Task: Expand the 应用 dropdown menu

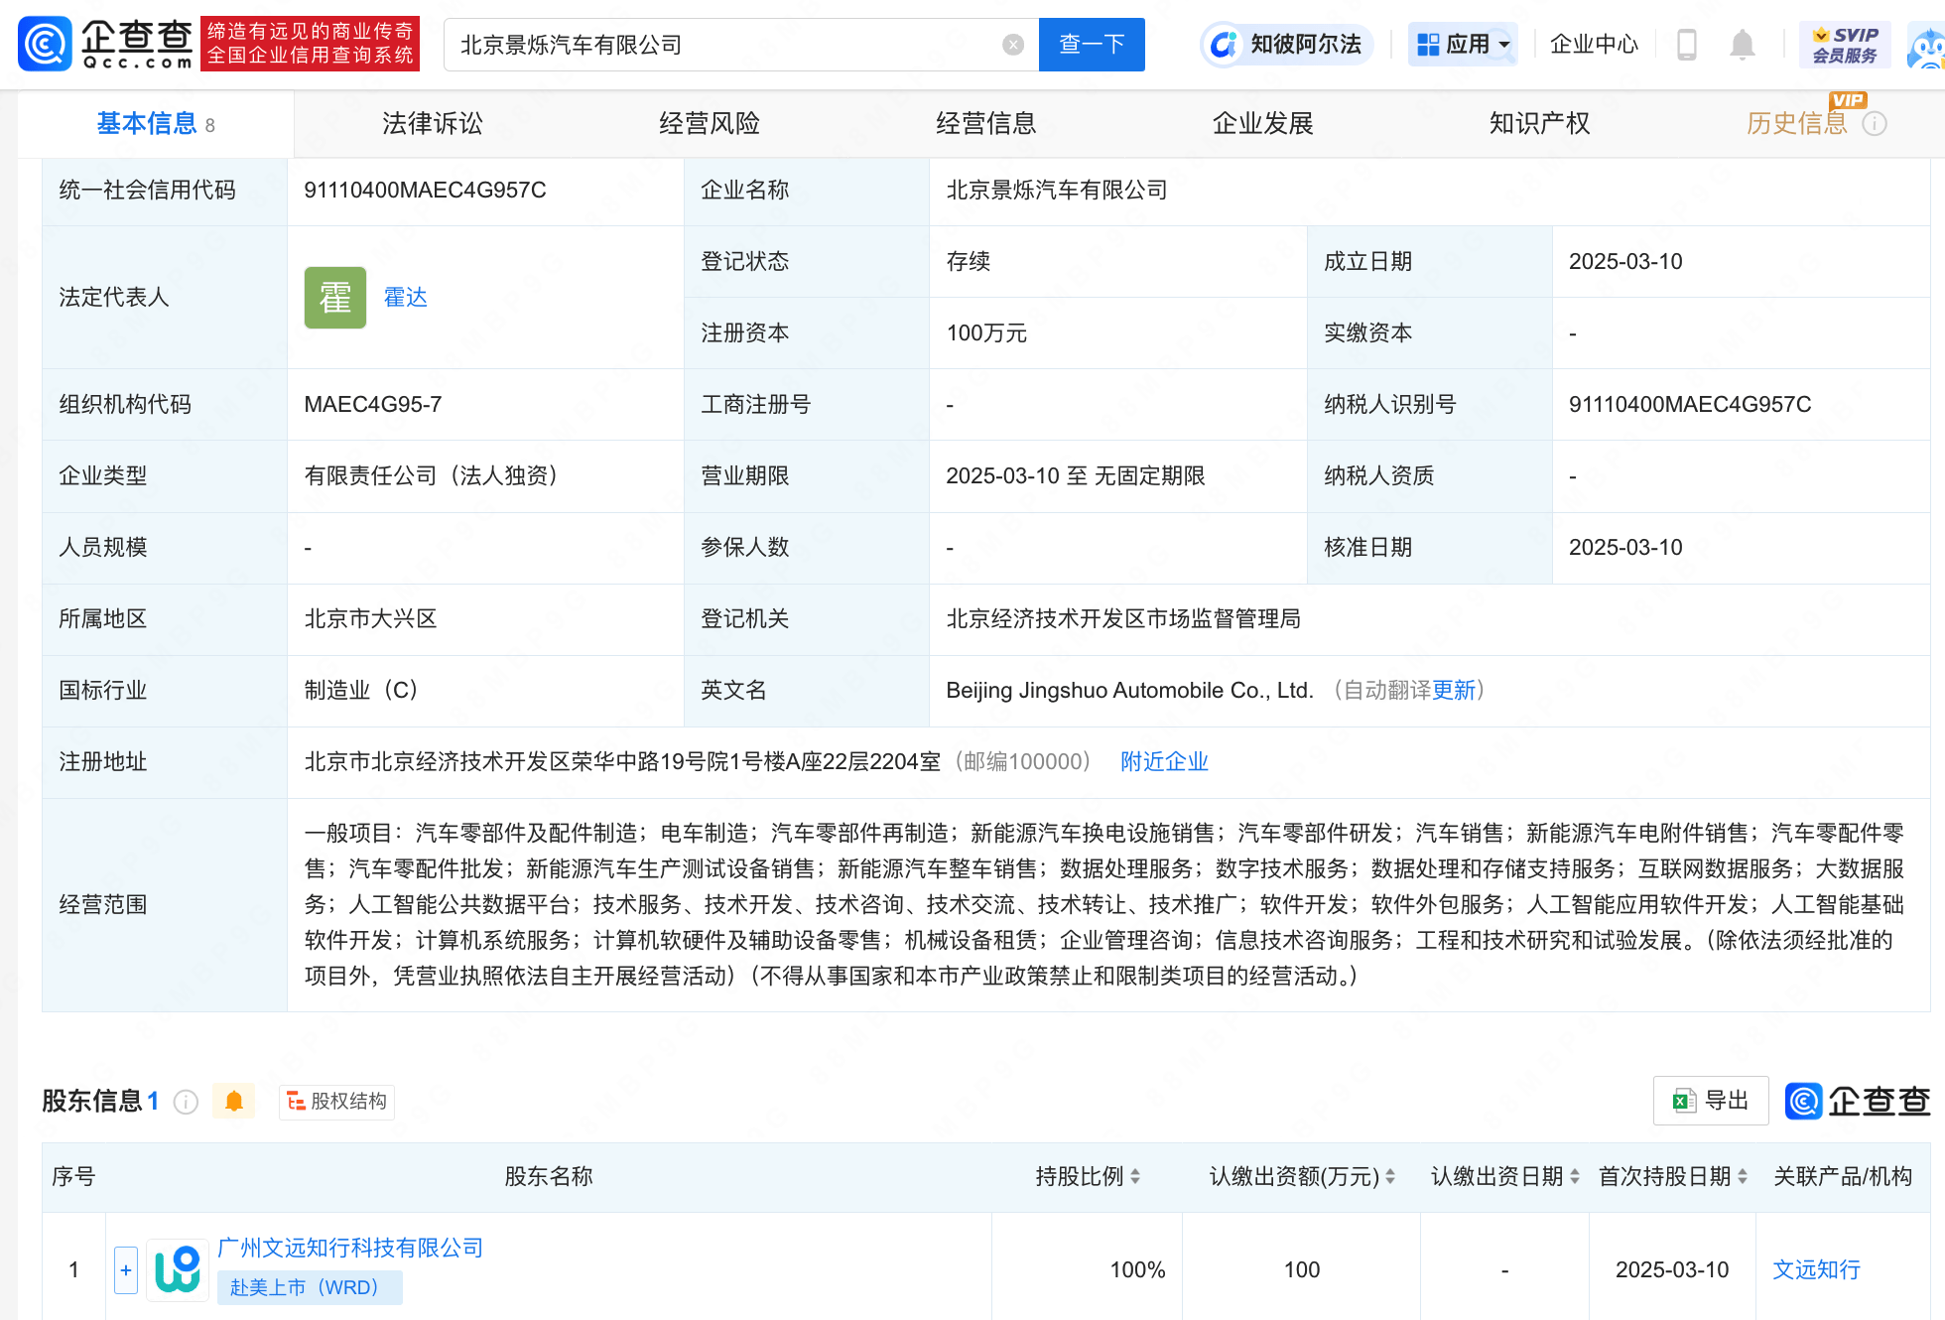Action: (x=1463, y=45)
